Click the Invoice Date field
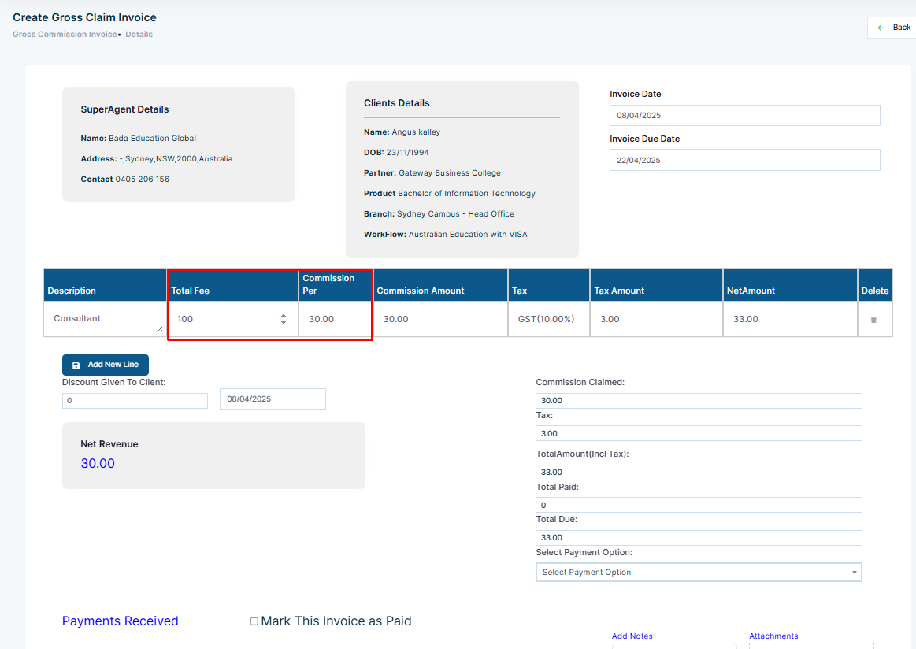916x649 pixels. [x=744, y=115]
